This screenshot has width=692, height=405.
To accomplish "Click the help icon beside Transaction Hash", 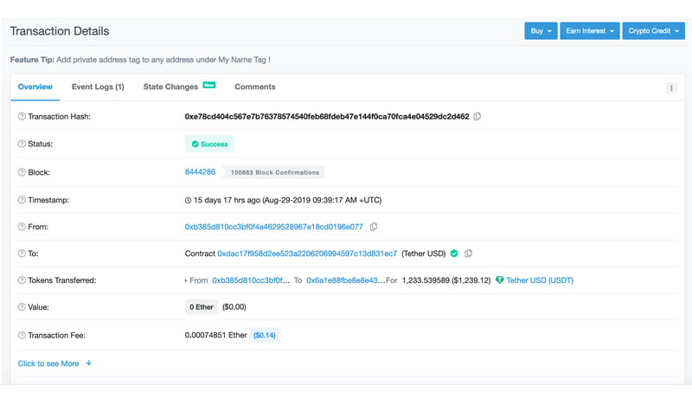I will point(22,117).
